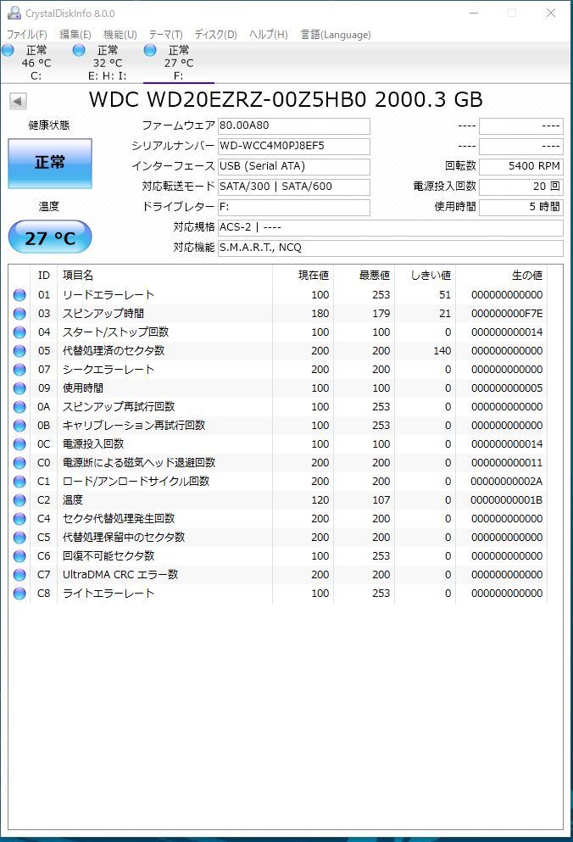The height and width of the screenshot is (842, 573).
Task: Click the 27 °C temperature button
Action: pos(50,237)
